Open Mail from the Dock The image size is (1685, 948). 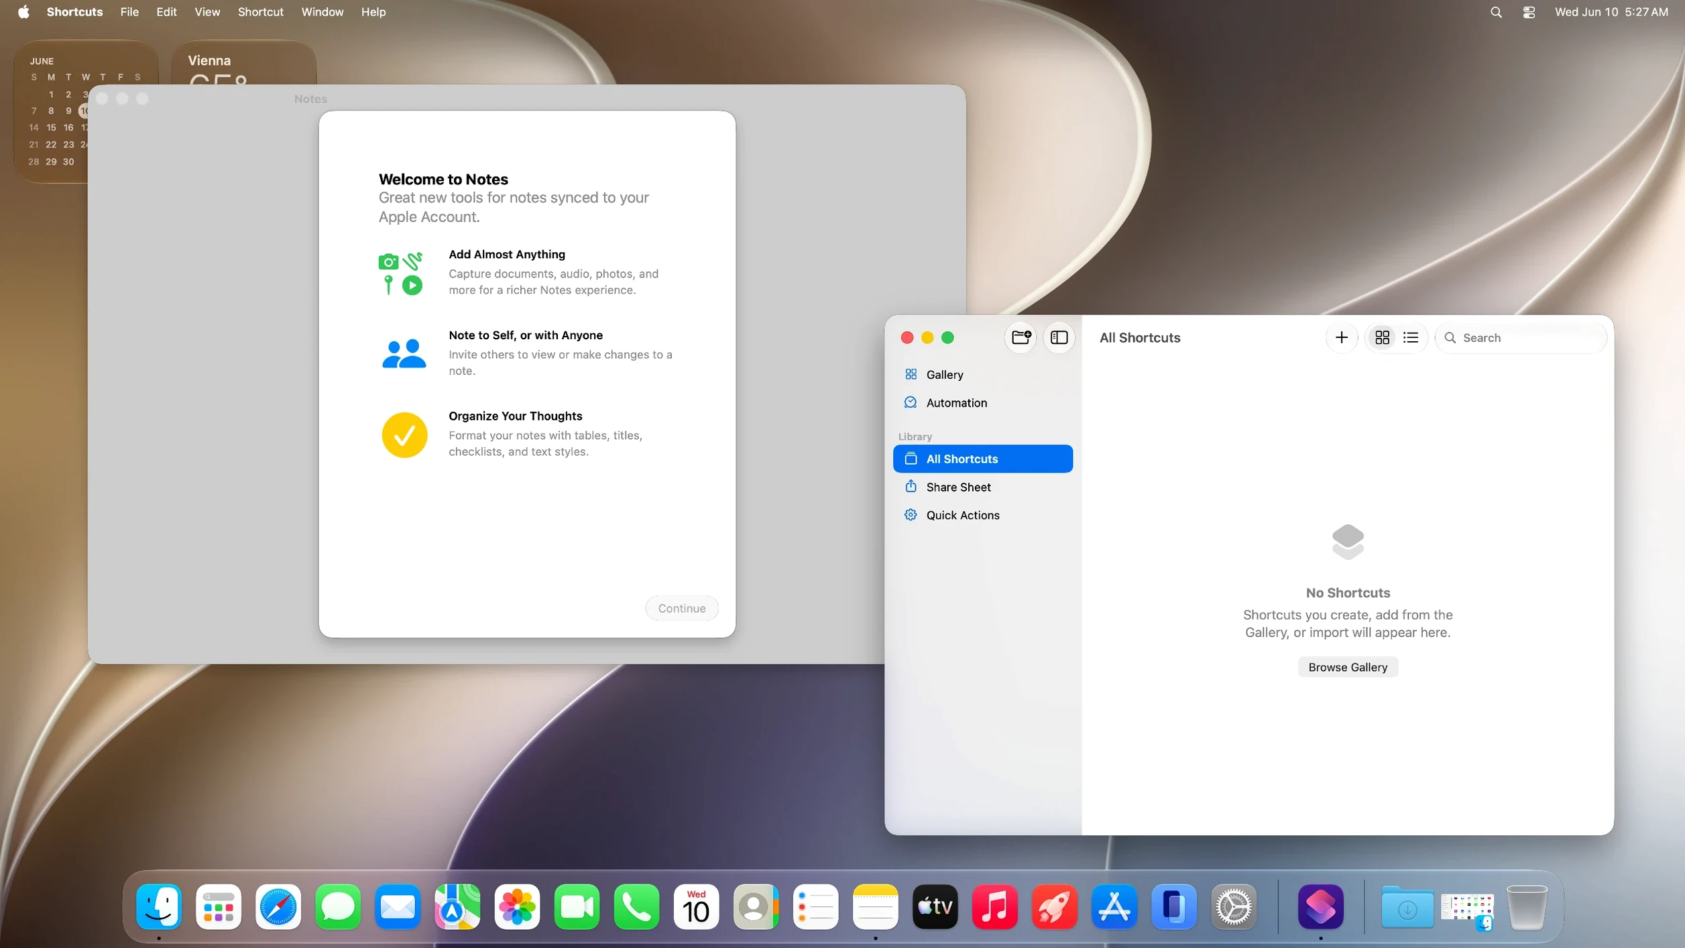[398, 907]
